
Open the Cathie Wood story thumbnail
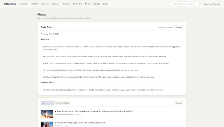click(47, 124)
